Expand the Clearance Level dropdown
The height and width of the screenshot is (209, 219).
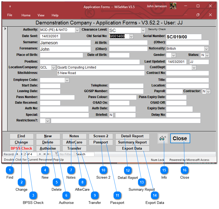pos(143,30)
